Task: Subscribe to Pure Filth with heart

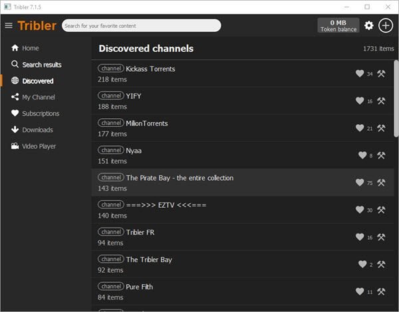Action: click(360, 291)
